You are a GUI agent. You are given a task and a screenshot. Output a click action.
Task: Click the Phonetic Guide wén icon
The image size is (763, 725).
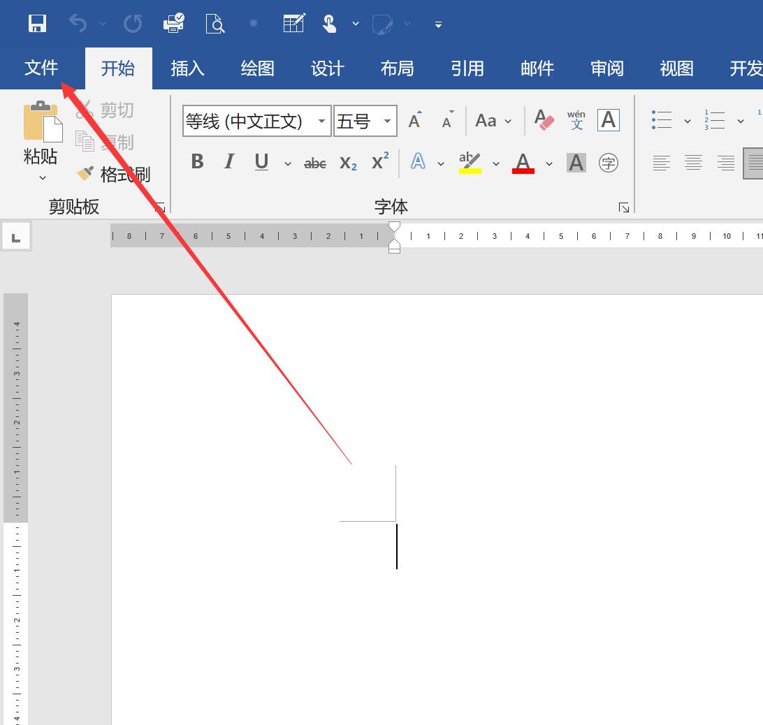tap(576, 120)
